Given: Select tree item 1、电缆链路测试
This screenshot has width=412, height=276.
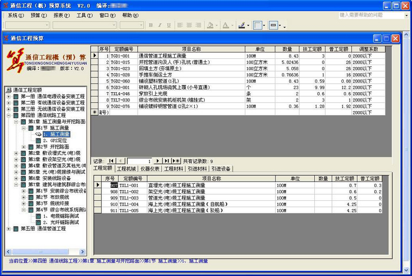Looking at the screenshot, I should click(x=61, y=216).
